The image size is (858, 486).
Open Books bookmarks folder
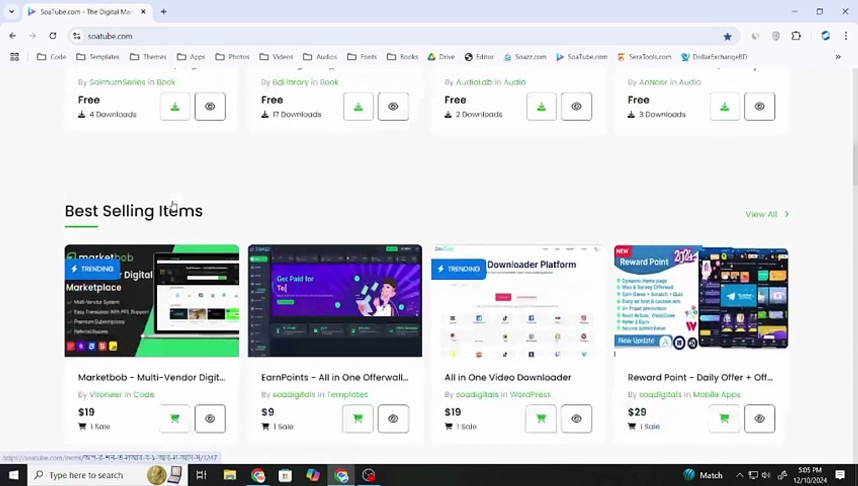(x=402, y=57)
